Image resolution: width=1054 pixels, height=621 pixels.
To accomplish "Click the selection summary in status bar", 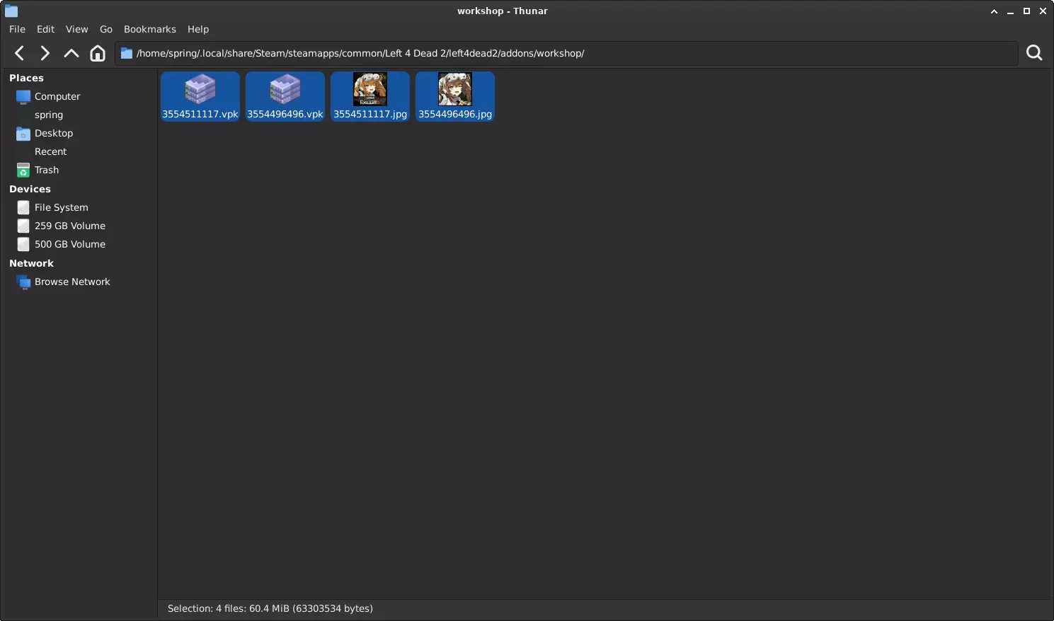I will [270, 608].
